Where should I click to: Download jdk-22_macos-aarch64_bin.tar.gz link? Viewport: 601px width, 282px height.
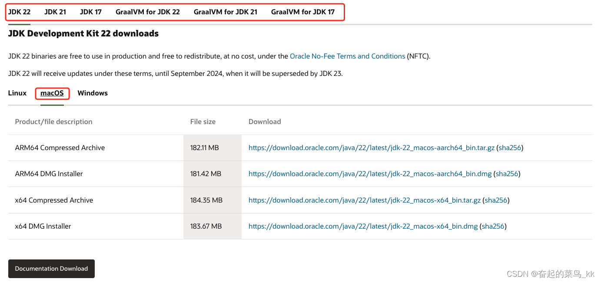click(x=372, y=148)
